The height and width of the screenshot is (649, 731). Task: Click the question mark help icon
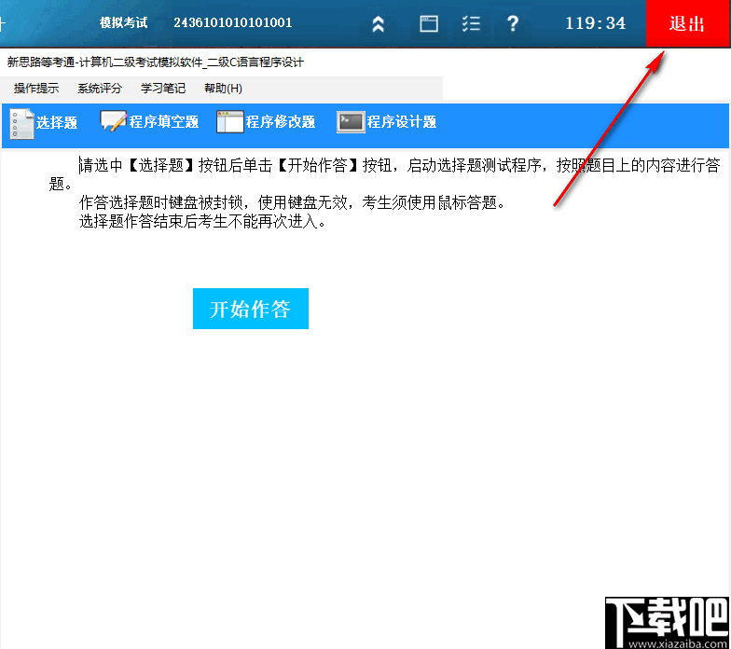(513, 23)
